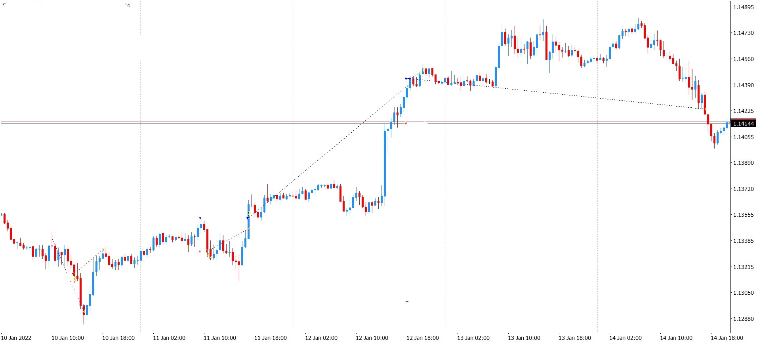This screenshot has width=759, height=343.
Task: Click the 10 Jan 10:00 time label
Action: (x=68, y=338)
